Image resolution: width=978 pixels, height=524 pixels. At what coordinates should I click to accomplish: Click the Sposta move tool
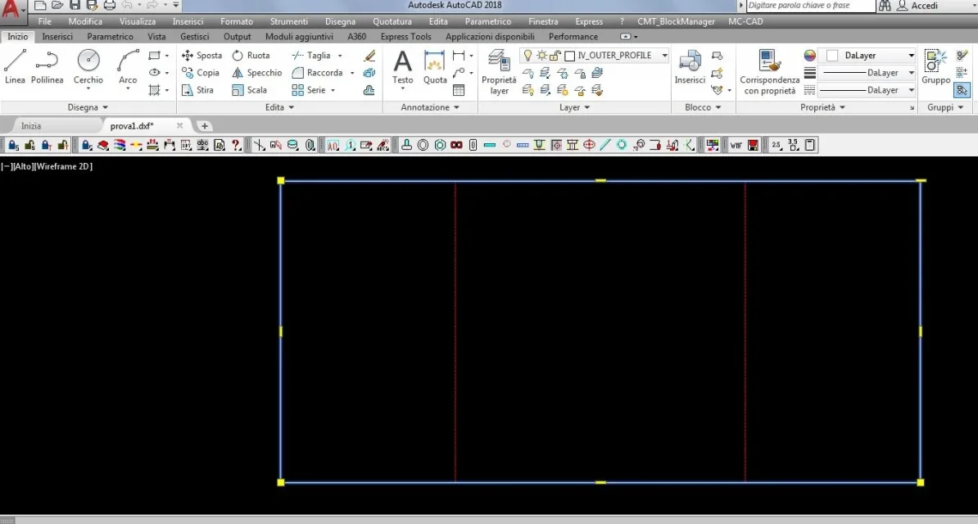pos(201,56)
